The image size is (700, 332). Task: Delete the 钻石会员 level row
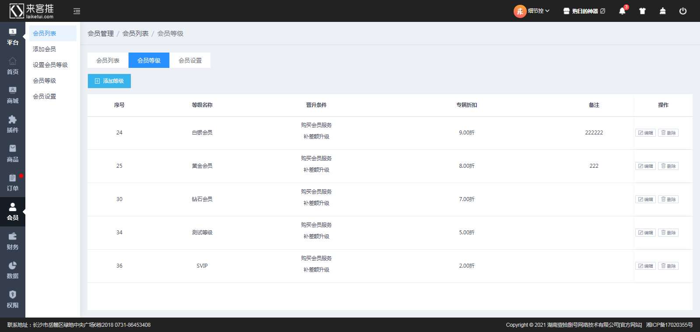click(668, 199)
